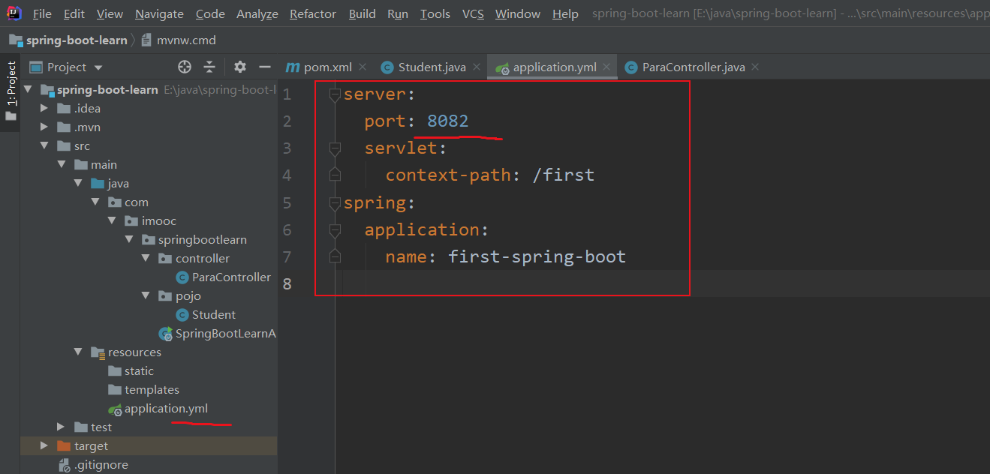Collapse the java source folder
Screen dimensions: 990x474
(78, 183)
